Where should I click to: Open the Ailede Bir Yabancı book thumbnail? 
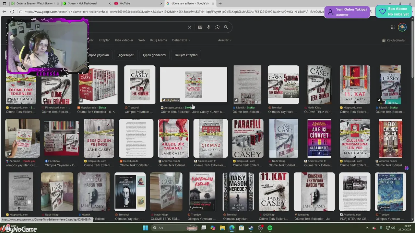pos(173,138)
